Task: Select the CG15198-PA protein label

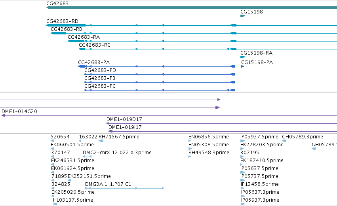Action: point(257,62)
